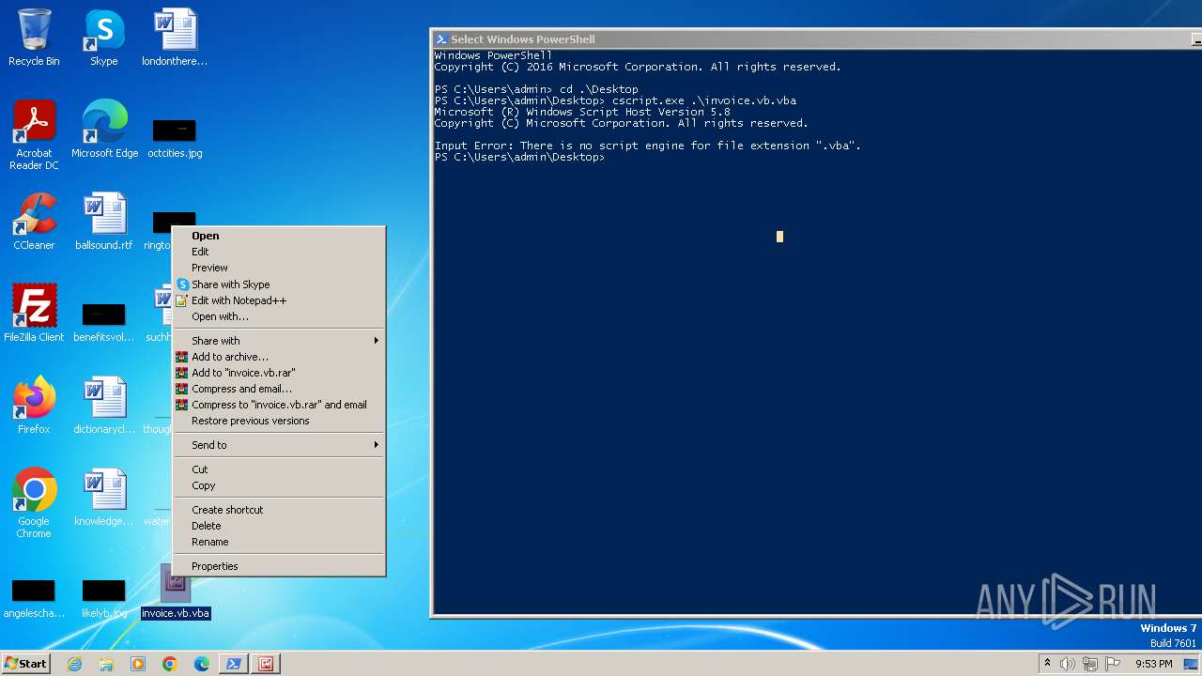Screen dimensions: 1202x676
Task: Select the angelescha desktop file
Action: pos(34,599)
